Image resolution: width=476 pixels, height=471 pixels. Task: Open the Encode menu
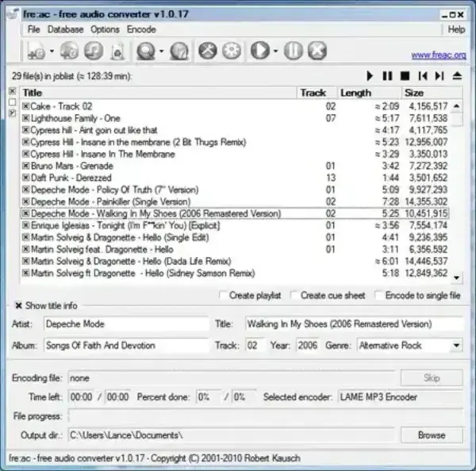(x=141, y=29)
